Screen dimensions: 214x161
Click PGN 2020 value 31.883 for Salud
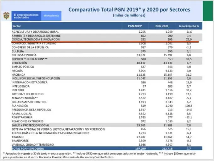coord(168,125)
